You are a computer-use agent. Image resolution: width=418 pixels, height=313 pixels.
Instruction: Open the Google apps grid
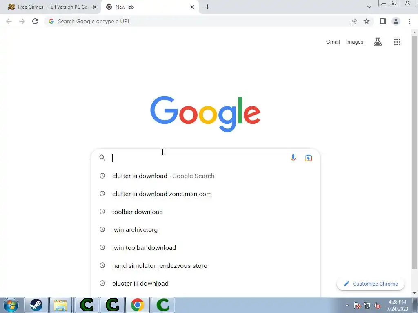[397, 42]
